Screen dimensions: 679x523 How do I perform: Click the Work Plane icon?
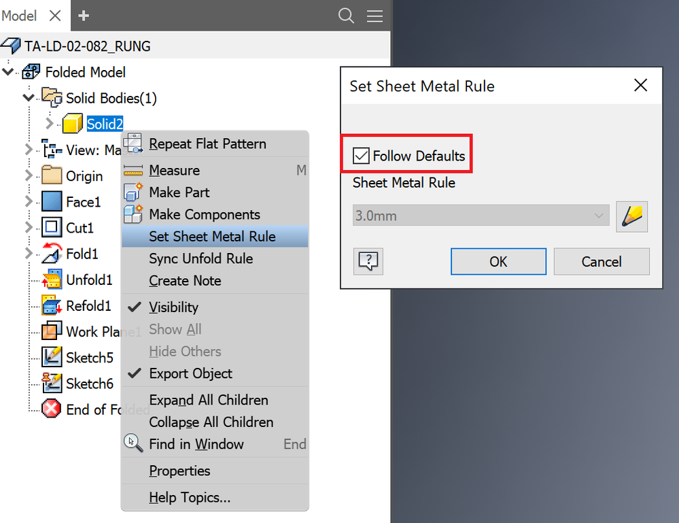click(x=52, y=331)
